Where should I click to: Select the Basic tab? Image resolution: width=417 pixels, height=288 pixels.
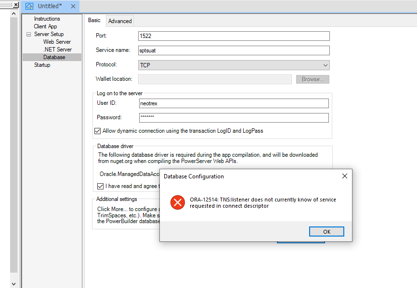tap(94, 20)
